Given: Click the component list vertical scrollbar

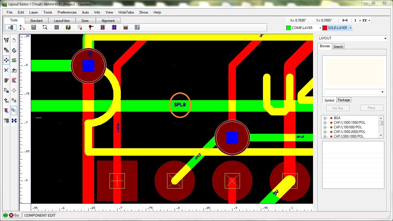Looking at the screenshot, I should (x=381, y=127).
